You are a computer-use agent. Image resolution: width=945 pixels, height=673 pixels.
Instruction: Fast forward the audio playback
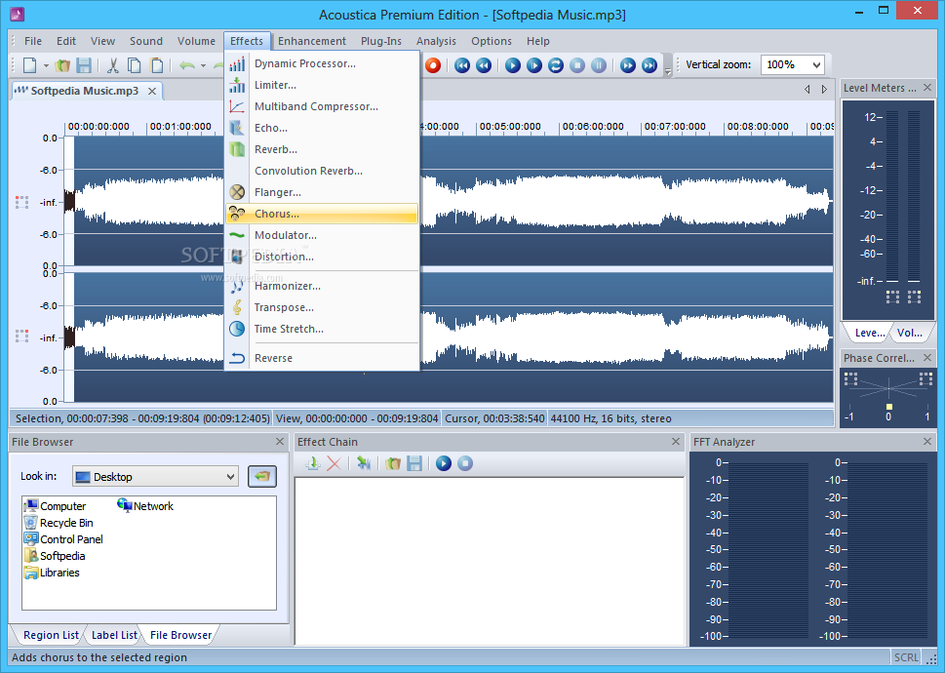pos(628,65)
